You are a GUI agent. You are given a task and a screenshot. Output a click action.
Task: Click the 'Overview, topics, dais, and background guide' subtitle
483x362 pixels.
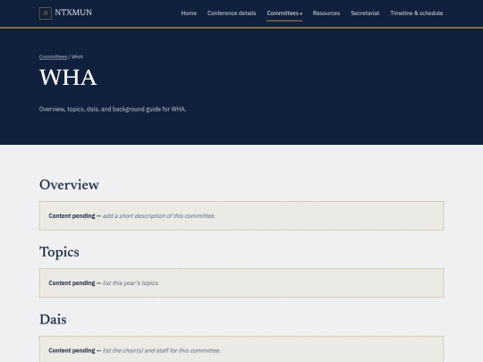click(113, 109)
